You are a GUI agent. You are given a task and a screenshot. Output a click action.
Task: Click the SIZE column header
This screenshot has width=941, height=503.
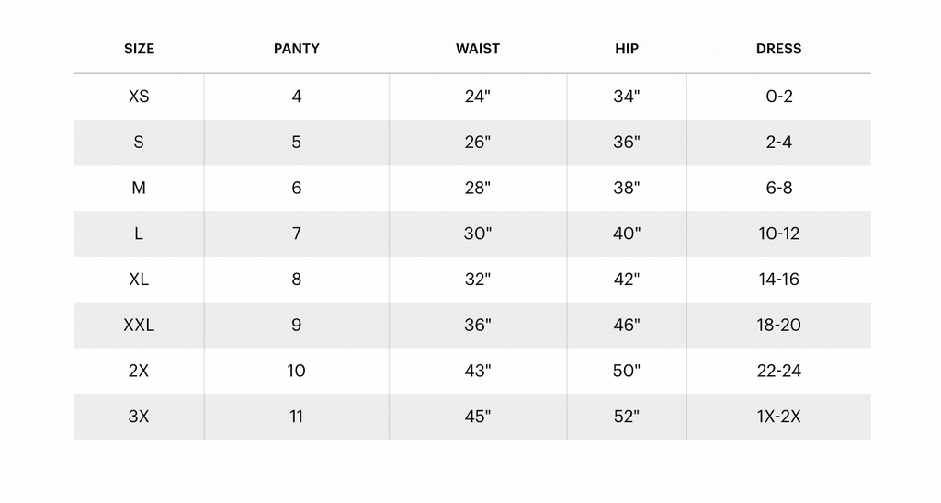pyautogui.click(x=139, y=49)
